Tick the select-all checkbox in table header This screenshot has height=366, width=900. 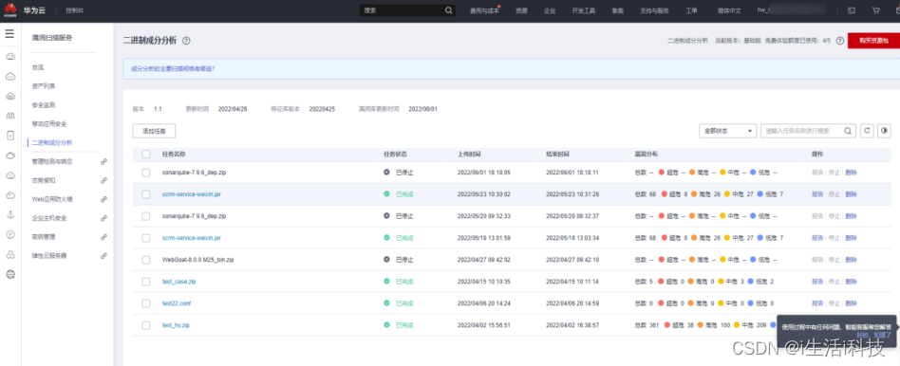click(x=146, y=154)
